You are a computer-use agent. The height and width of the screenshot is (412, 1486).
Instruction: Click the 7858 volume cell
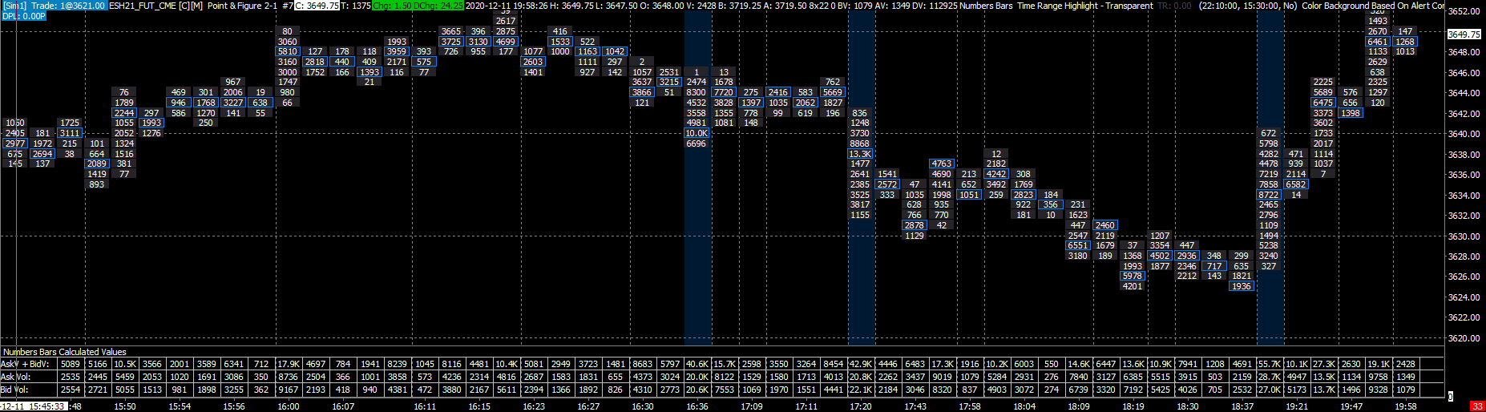pyautogui.click(x=1269, y=184)
